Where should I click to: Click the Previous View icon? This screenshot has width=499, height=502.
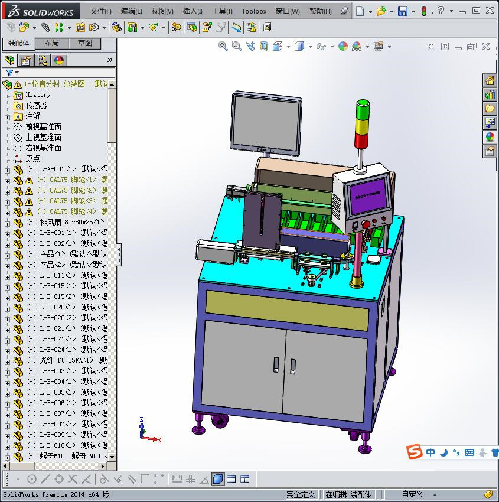[x=250, y=47]
